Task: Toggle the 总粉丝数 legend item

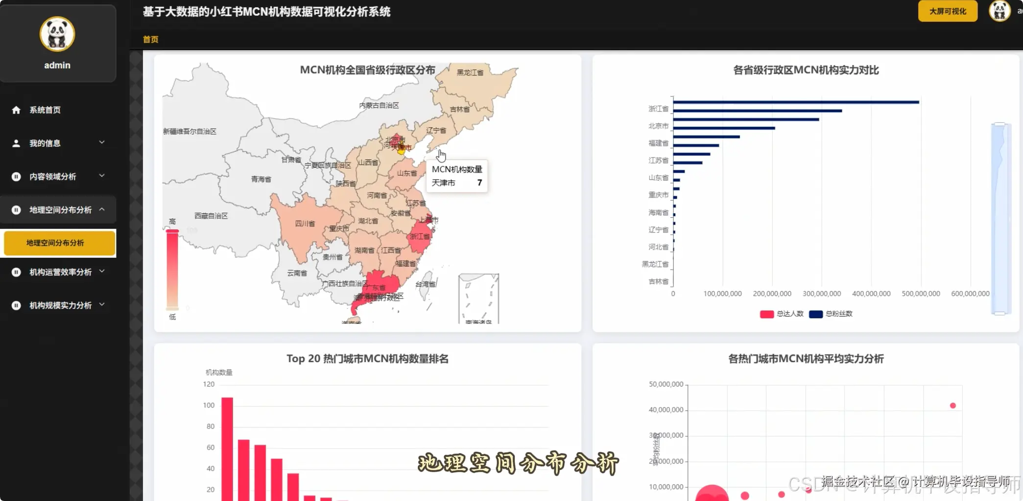Action: click(x=831, y=314)
